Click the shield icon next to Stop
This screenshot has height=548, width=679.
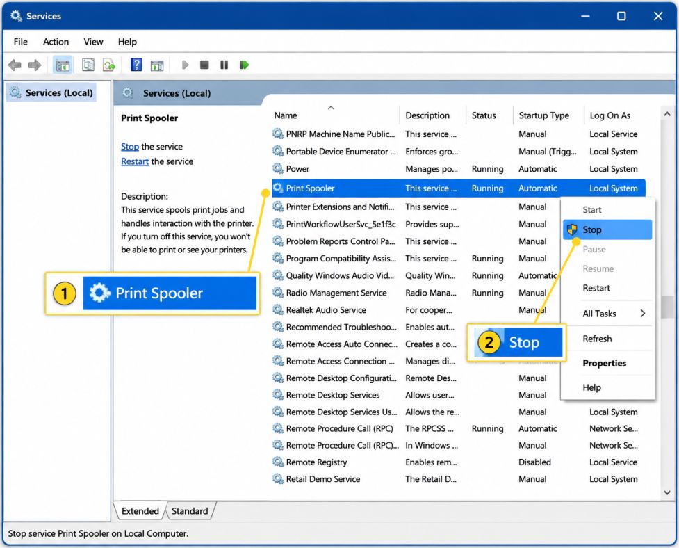(572, 229)
